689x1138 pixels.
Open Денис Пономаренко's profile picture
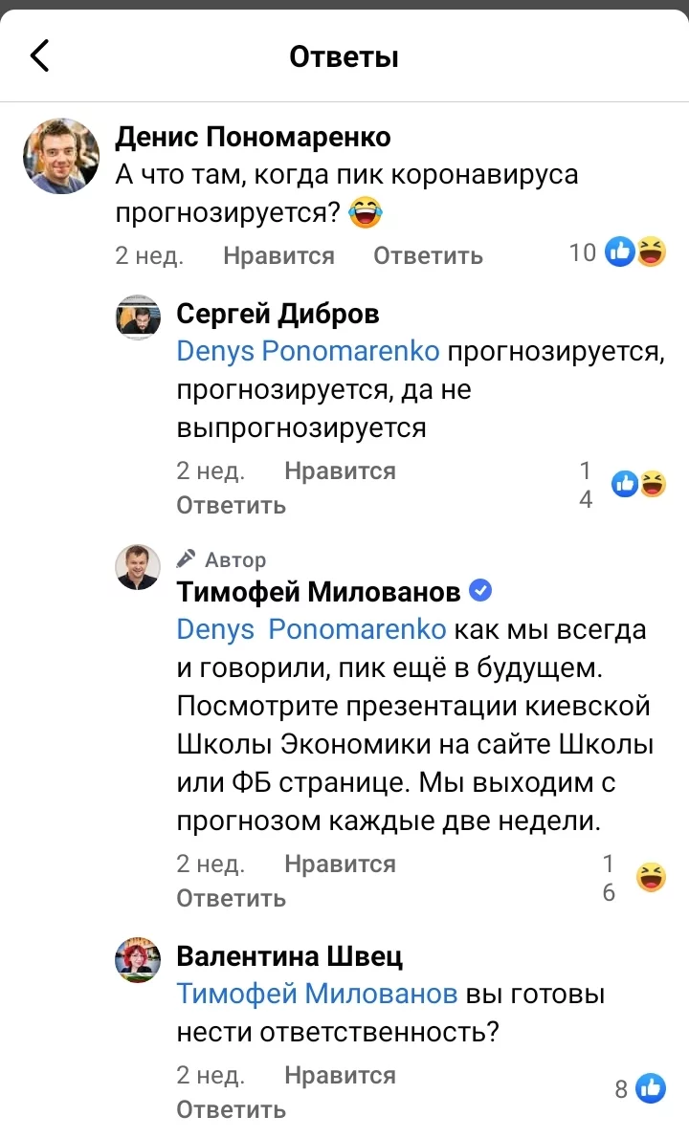[61, 157]
